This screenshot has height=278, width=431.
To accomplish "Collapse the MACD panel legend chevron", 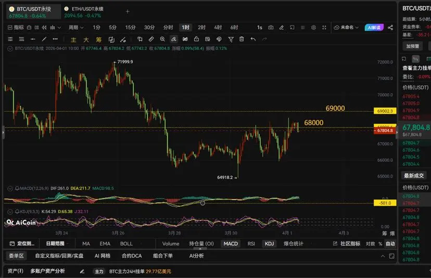I will [x=10, y=189].
